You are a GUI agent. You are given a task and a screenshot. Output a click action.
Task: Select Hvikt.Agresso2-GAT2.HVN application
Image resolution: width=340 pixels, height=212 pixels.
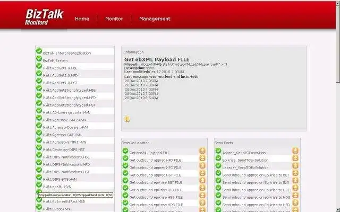pos(64,120)
